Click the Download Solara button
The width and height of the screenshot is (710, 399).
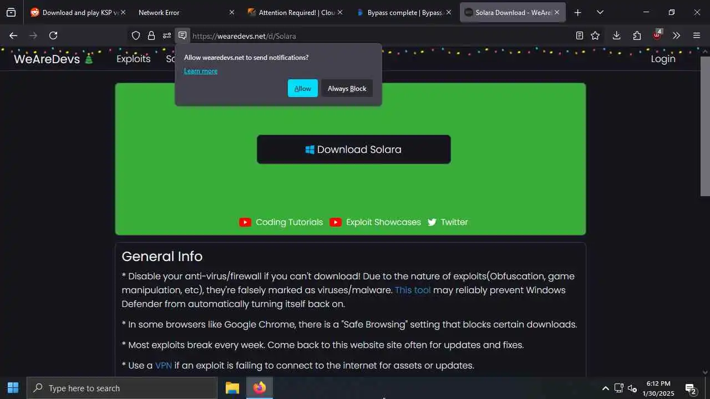353,150
